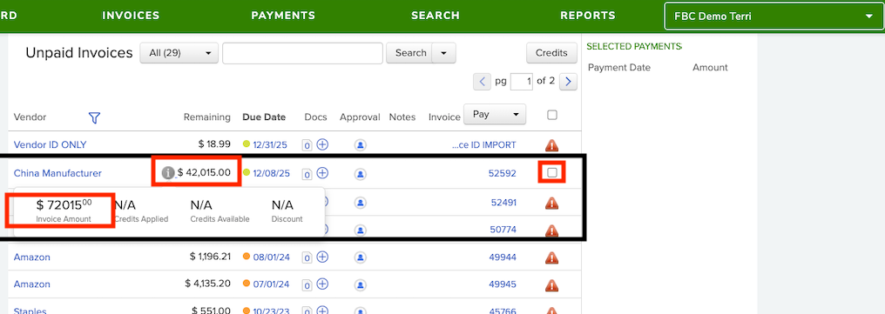Click due date 08/01/24
This screenshot has height=314, width=885.
(272, 257)
